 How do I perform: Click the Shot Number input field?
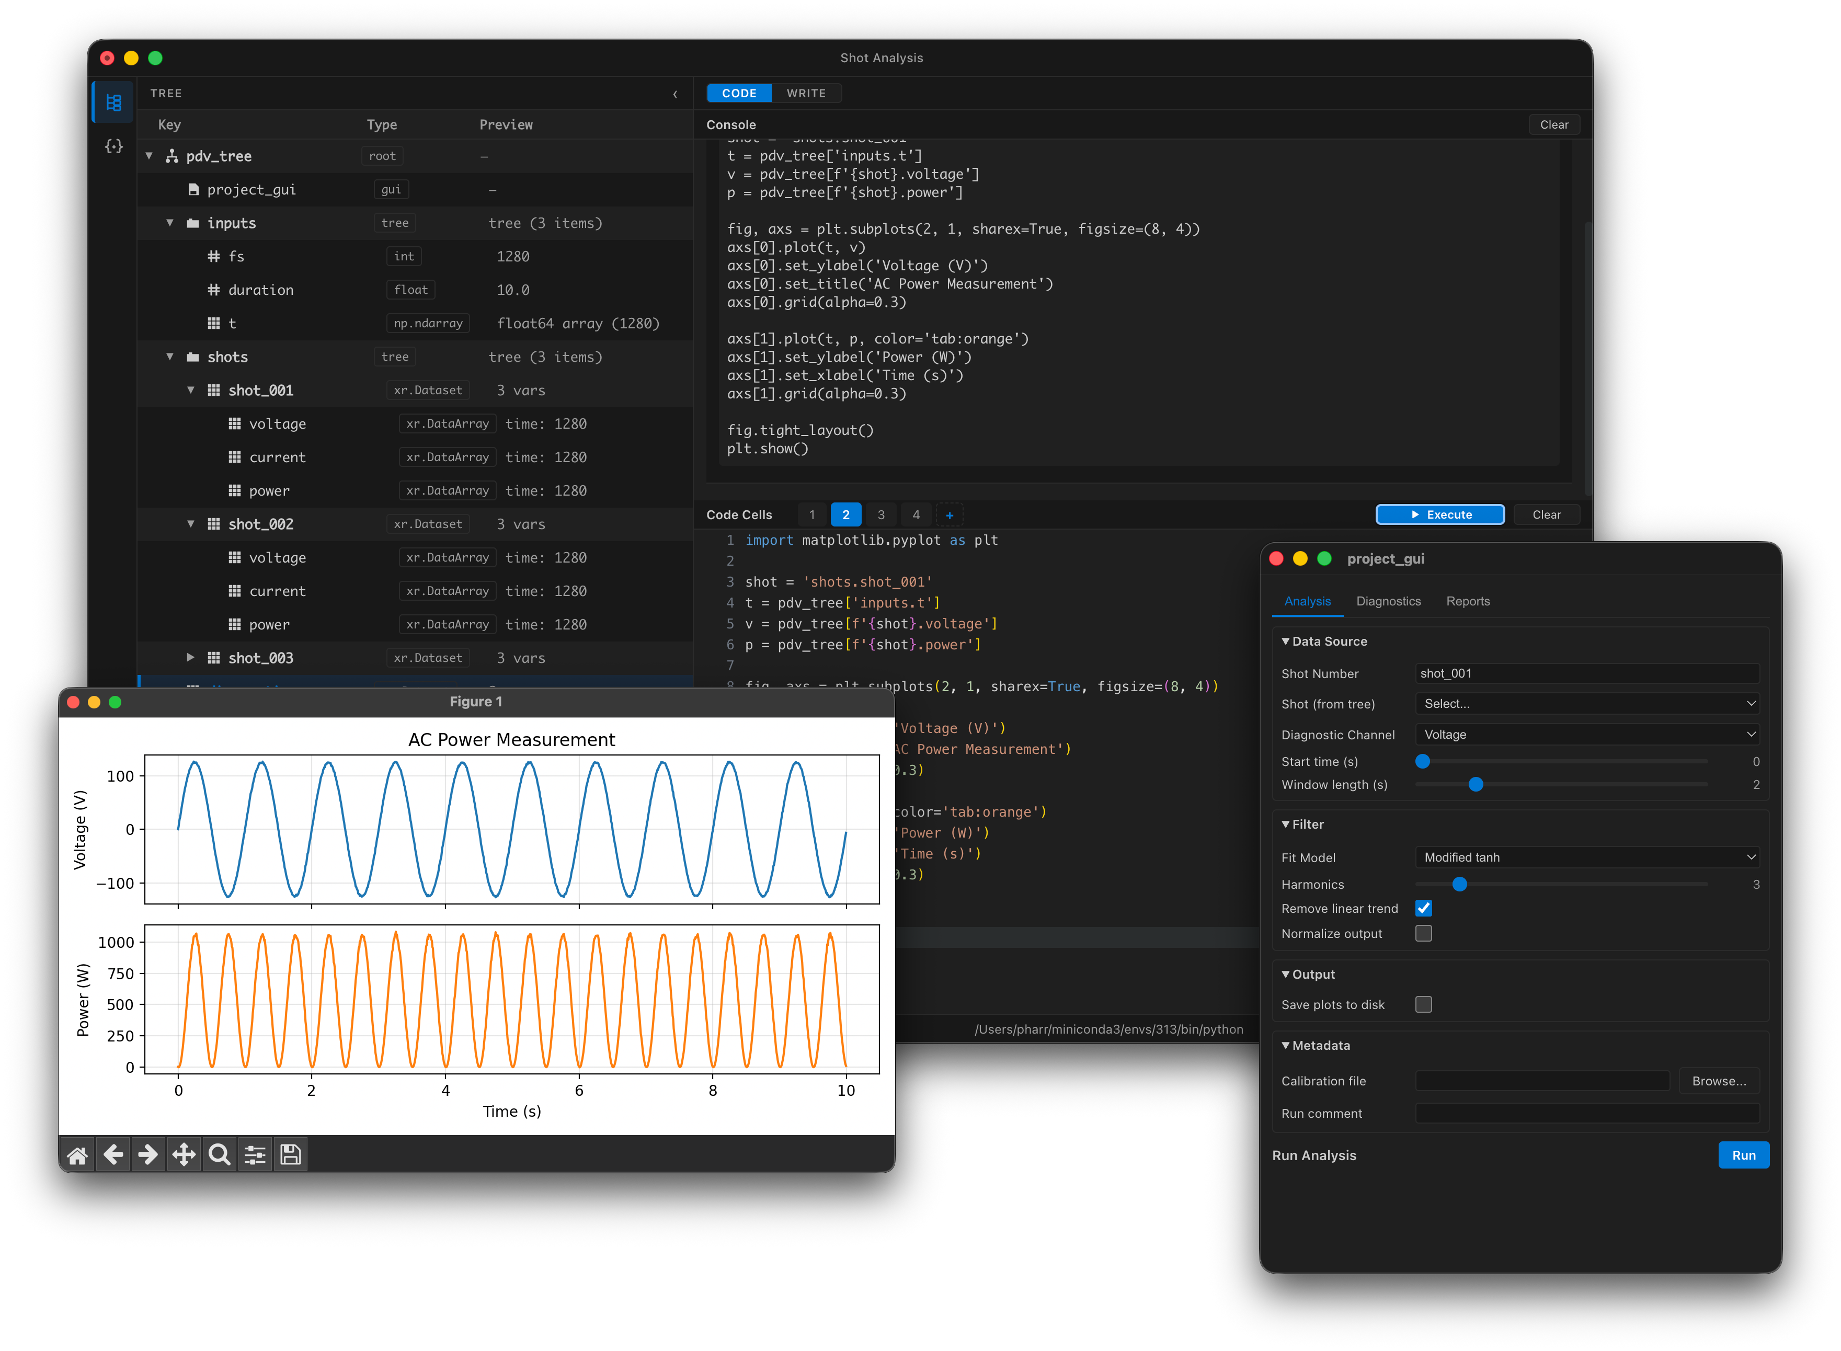(x=1587, y=674)
